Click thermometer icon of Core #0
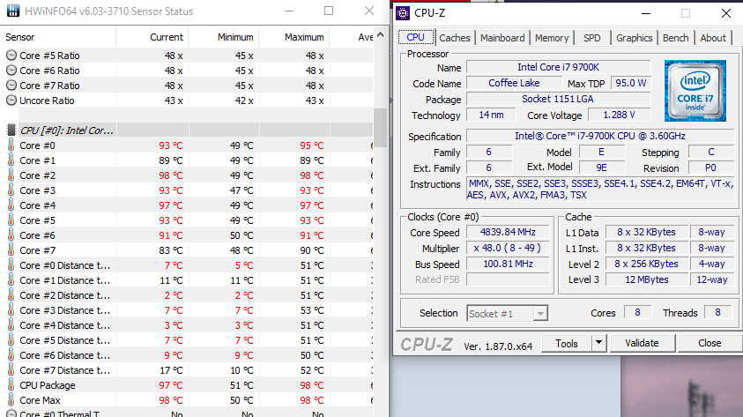 coord(11,145)
